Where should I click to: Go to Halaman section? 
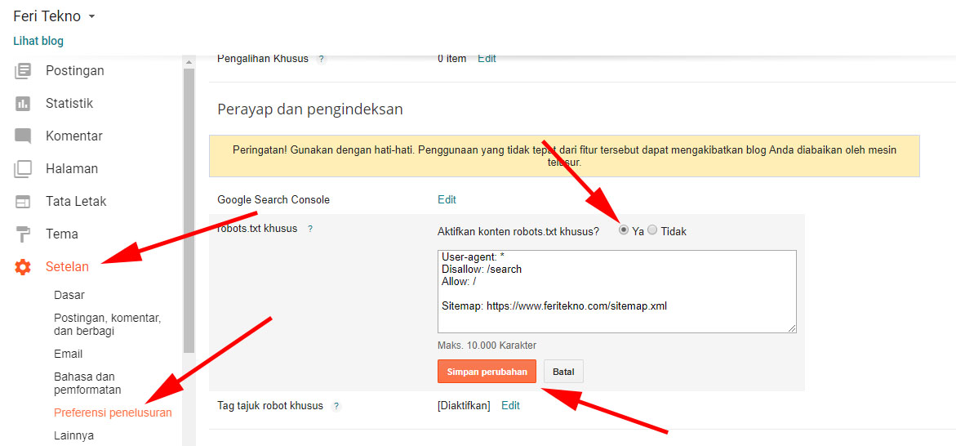point(71,168)
